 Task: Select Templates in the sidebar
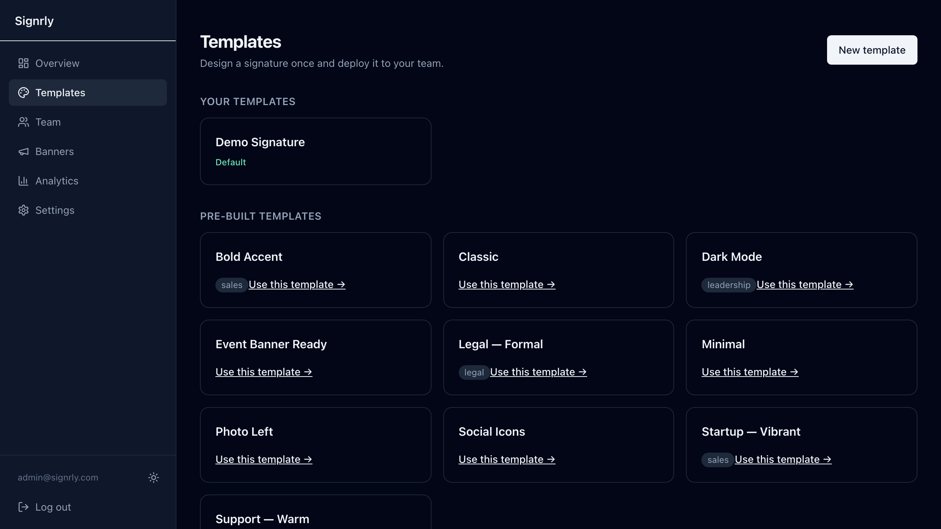pyautogui.click(x=88, y=93)
